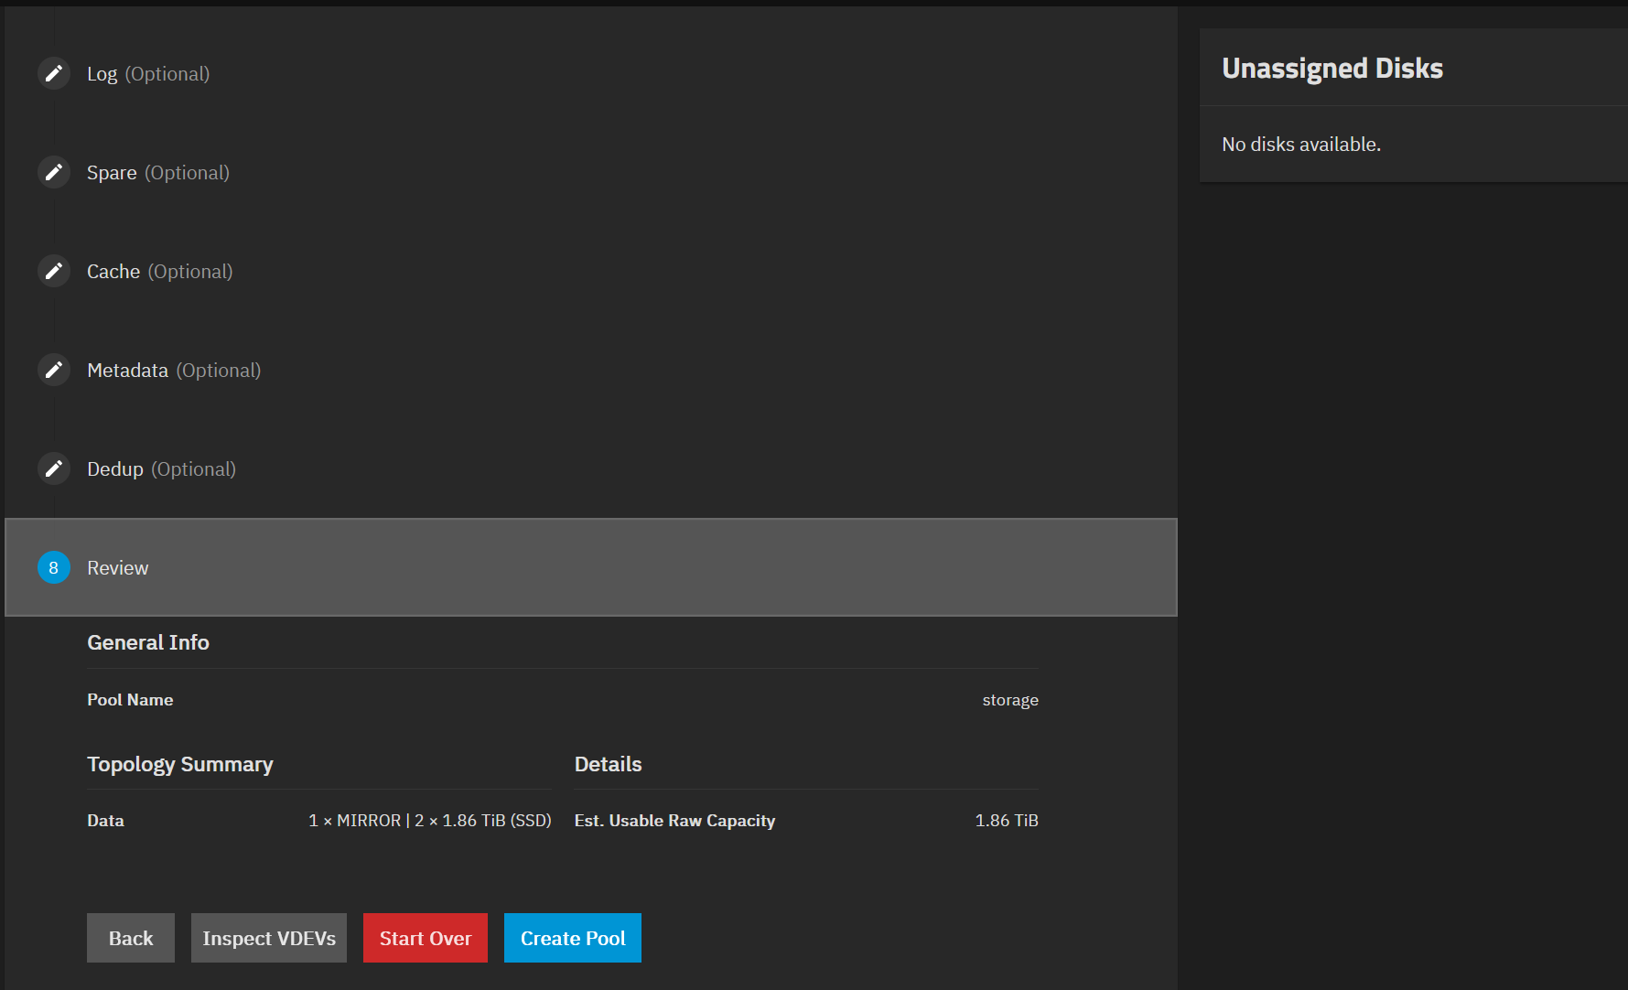Click the step 8 badge beside Review
This screenshot has width=1628, height=990.
click(53, 567)
